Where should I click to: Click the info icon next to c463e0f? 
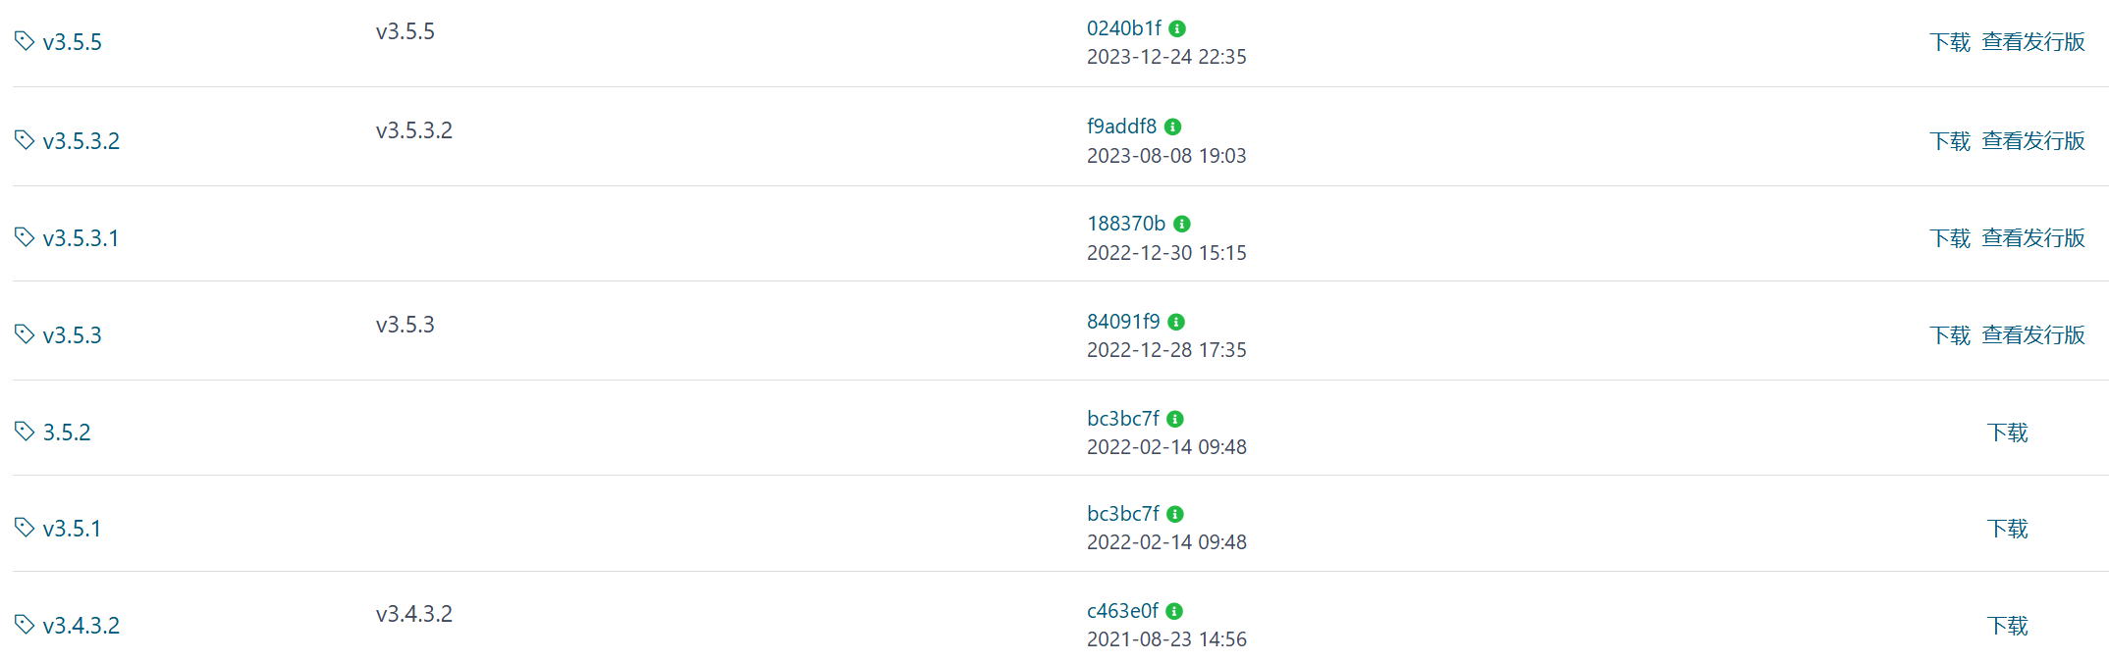tap(1174, 612)
